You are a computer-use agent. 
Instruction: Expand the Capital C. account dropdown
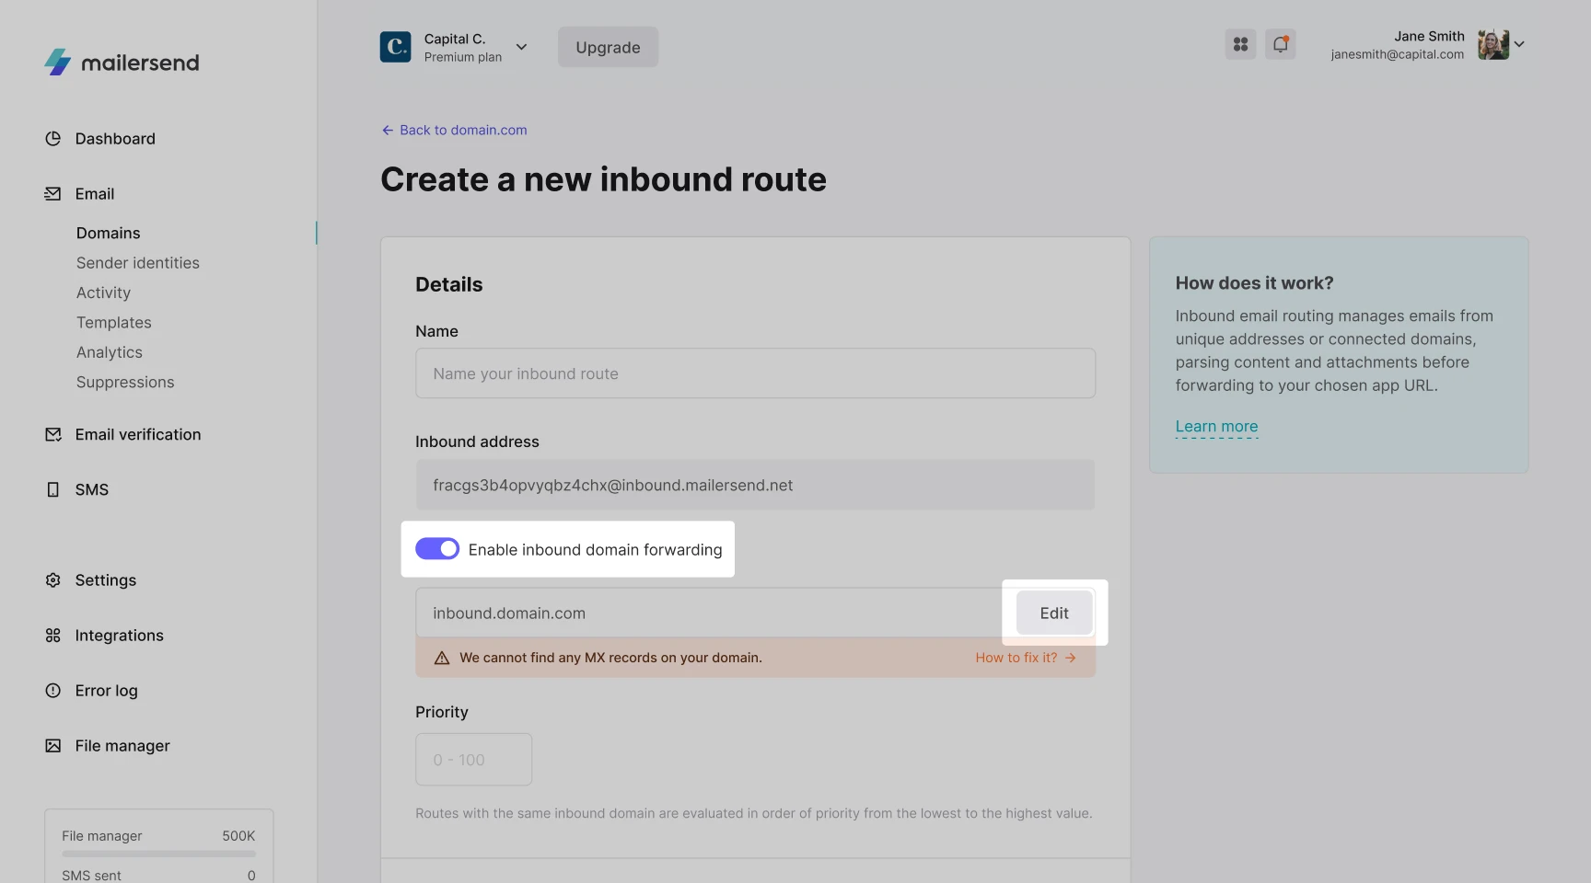coord(521,47)
